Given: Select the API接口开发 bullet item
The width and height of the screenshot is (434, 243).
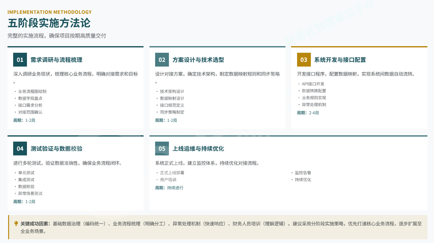Looking at the screenshot, I should (313, 84).
